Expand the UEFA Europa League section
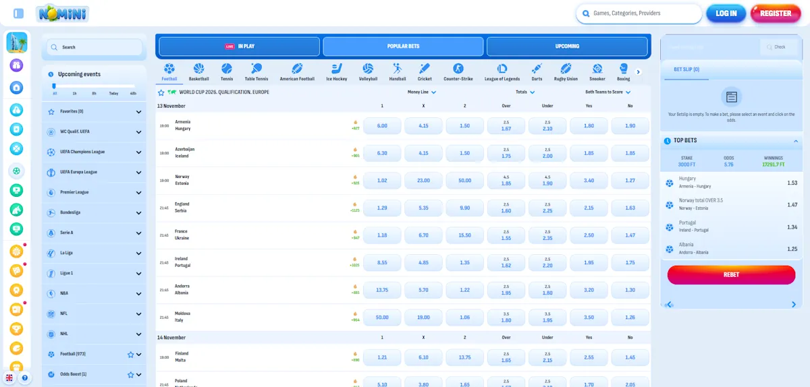The height and width of the screenshot is (387, 810). 94,172
